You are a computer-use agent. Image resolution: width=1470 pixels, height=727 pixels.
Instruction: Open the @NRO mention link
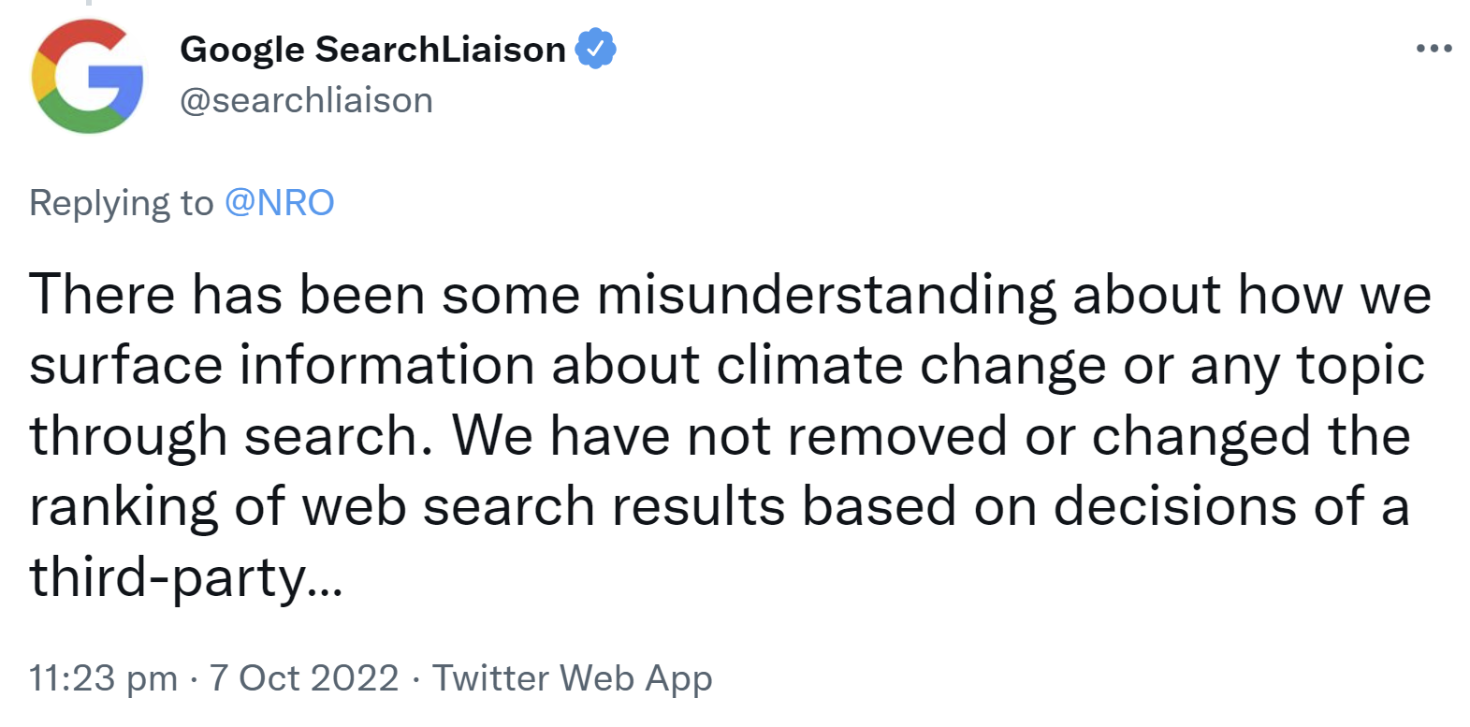point(279,203)
